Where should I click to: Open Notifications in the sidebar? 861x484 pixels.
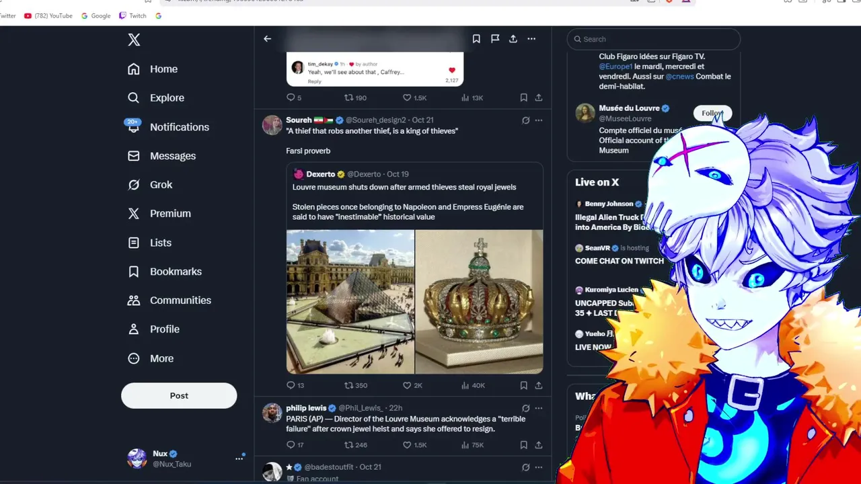[x=168, y=127]
